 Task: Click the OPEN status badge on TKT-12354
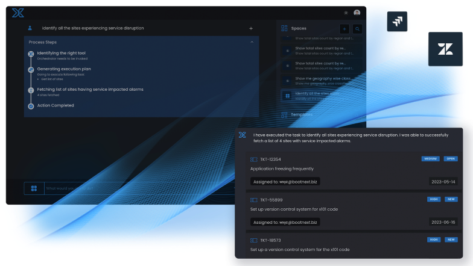click(450, 159)
